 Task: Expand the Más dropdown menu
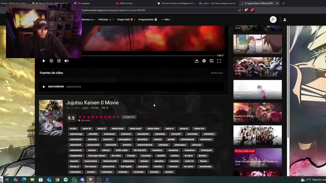point(166,20)
